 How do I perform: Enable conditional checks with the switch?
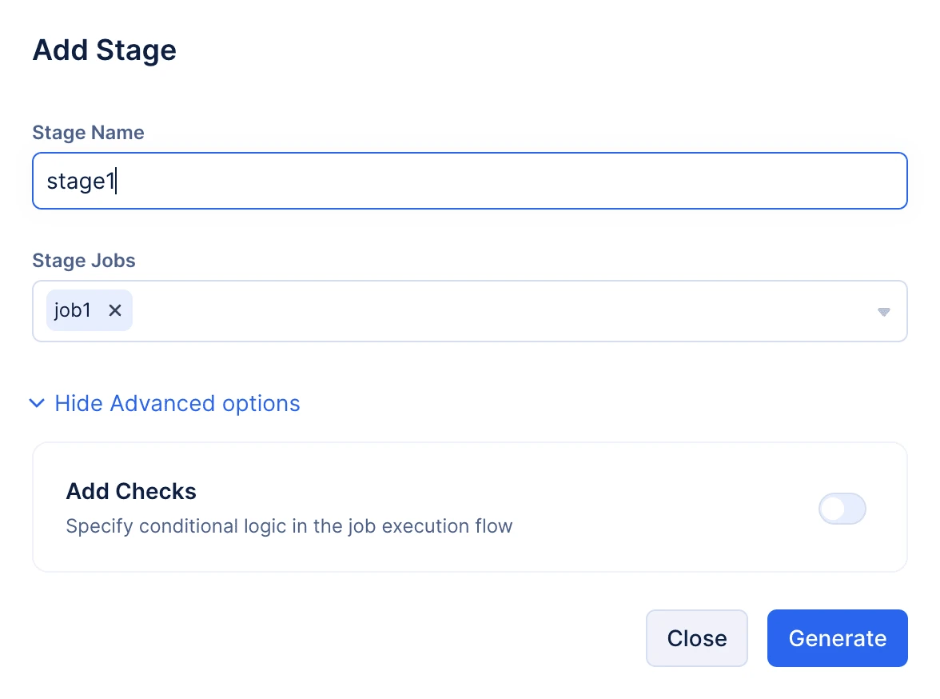(842, 509)
